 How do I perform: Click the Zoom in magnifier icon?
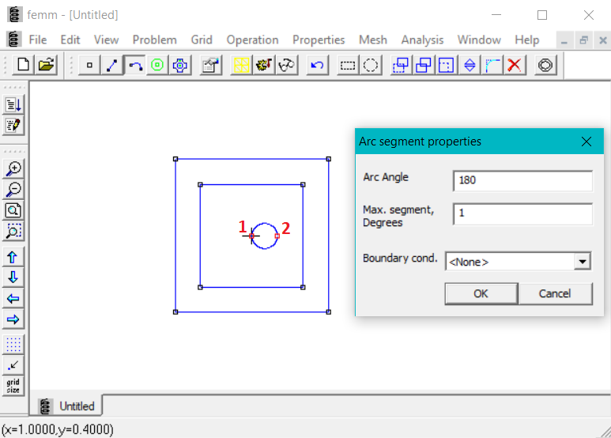13,168
